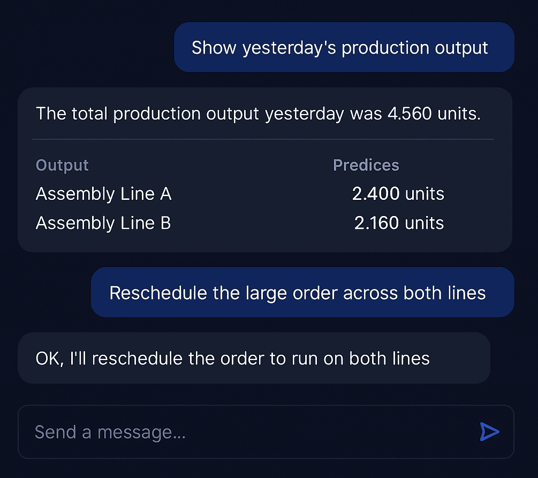Click the 'Predices' column header

[366, 165]
